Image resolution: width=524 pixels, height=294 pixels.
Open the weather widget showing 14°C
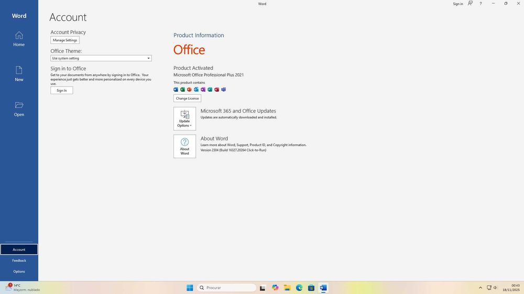(x=23, y=288)
